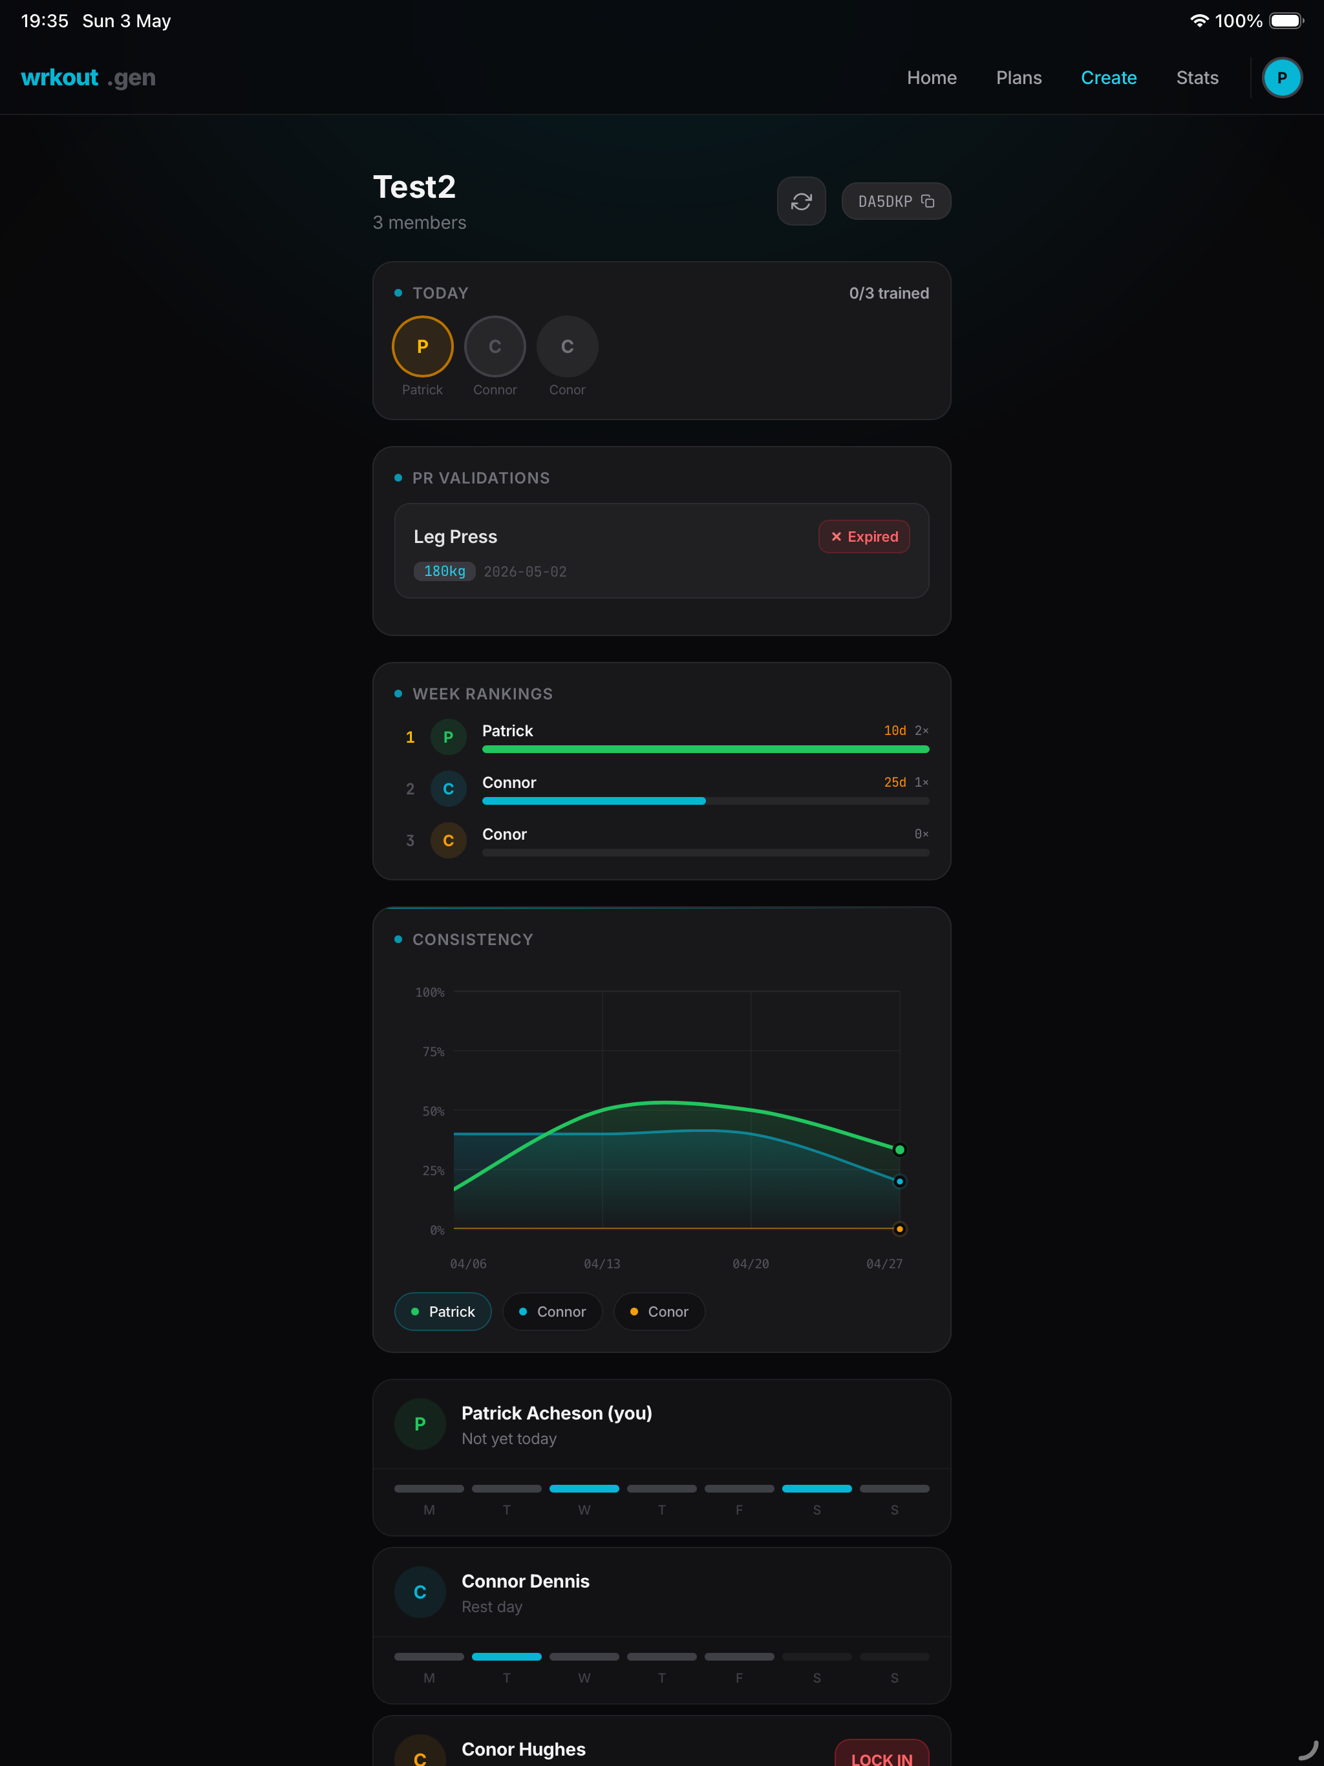The height and width of the screenshot is (1766, 1324).
Task: Select the orange end point on the consistency chart
Action: (900, 1229)
